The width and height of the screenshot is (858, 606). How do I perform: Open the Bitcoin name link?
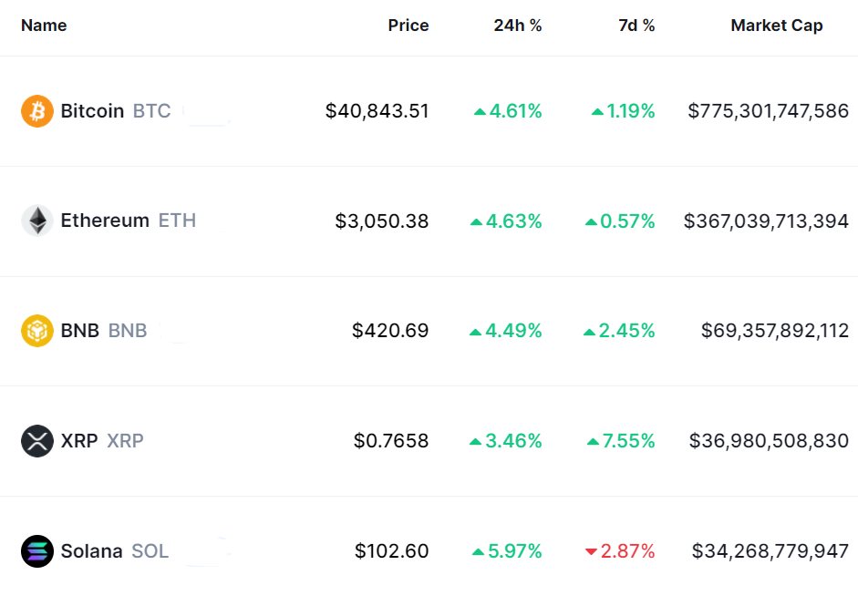click(x=92, y=111)
